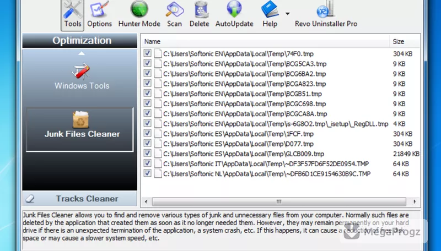Click the file icon for BCGC698.tmp

(x=158, y=103)
